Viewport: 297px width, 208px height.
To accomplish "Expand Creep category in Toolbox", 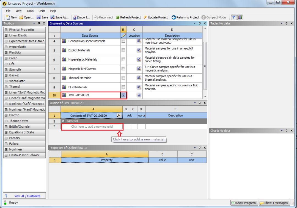I will coord(6,58).
